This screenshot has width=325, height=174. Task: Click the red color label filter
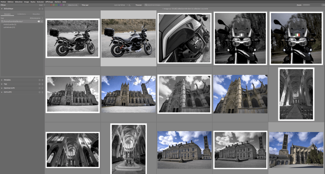point(51,5)
